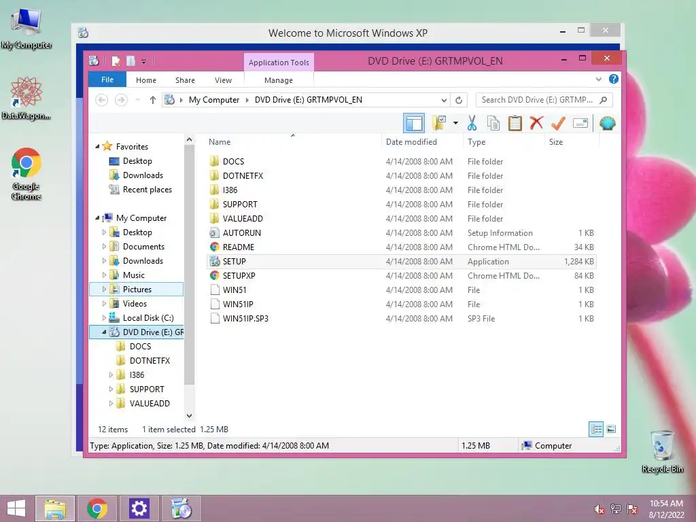This screenshot has height=522, width=696.
Task: Open Customize Quick Access Toolbar dropdown
Action: tap(144, 61)
